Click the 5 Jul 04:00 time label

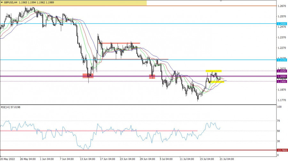click(166, 159)
